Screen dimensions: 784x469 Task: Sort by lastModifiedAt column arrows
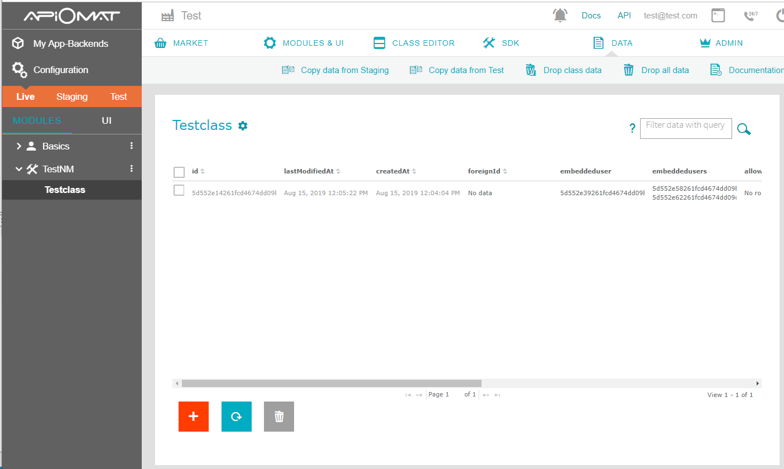(x=338, y=171)
